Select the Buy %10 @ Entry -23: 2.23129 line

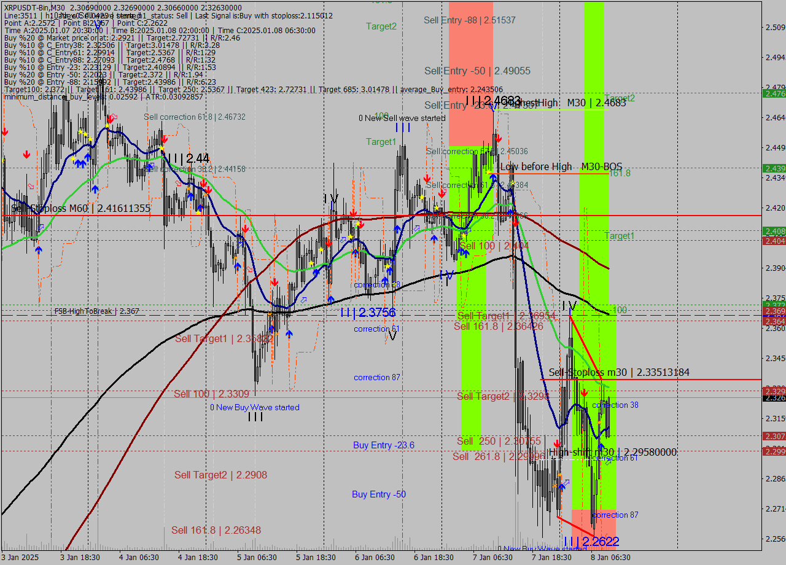110,67
